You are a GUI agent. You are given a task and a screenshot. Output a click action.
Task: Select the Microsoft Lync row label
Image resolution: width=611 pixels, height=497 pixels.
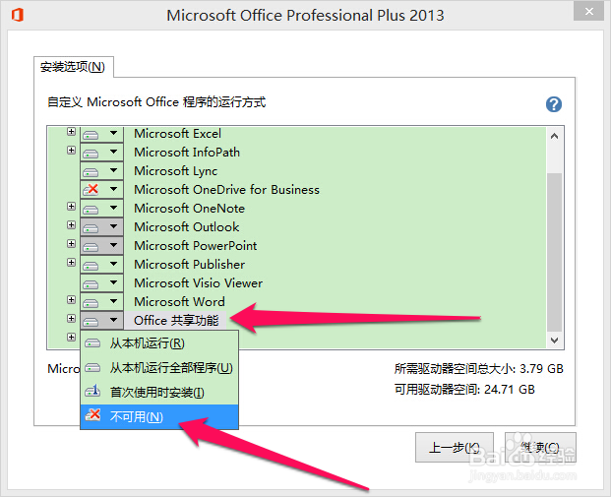point(176,170)
